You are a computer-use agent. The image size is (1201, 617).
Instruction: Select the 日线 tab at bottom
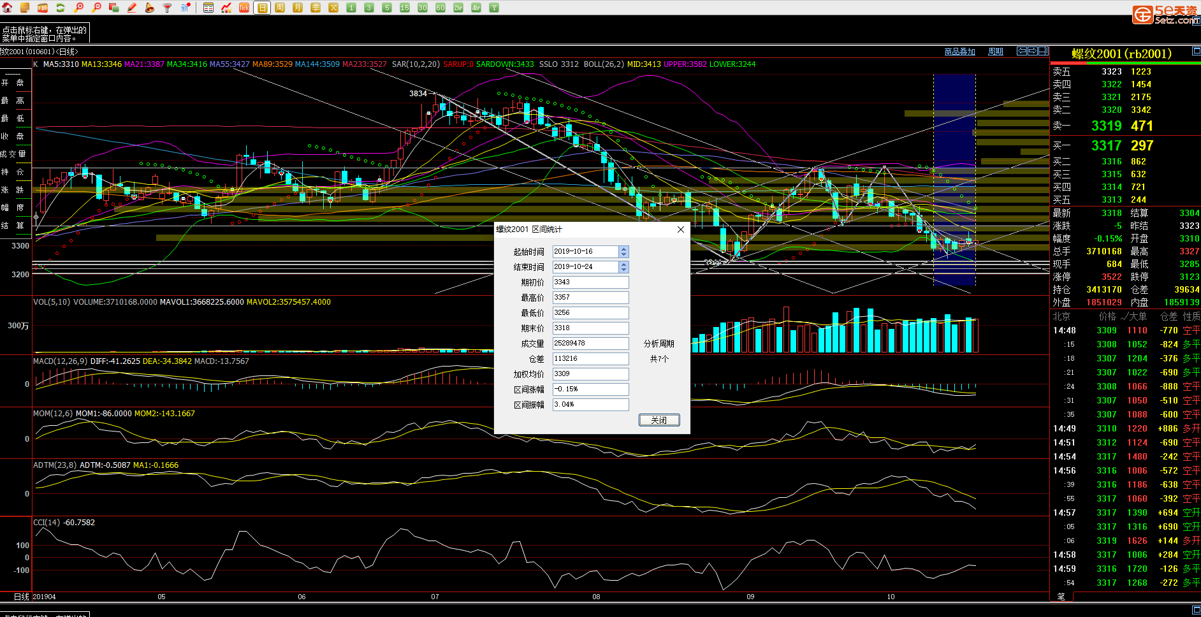22,597
